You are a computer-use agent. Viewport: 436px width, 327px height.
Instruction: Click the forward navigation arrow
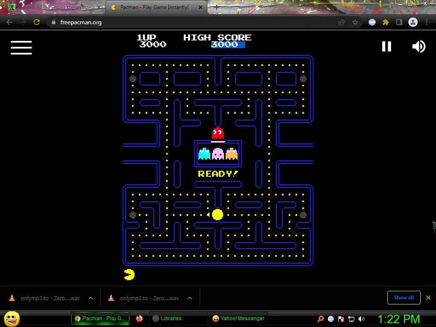[x=23, y=22]
